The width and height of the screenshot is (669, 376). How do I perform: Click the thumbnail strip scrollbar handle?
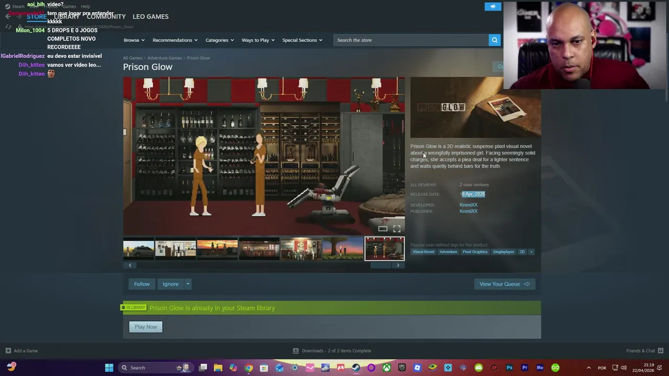click(x=380, y=265)
